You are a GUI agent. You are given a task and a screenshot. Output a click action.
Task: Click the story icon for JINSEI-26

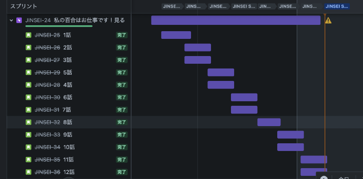29,47
